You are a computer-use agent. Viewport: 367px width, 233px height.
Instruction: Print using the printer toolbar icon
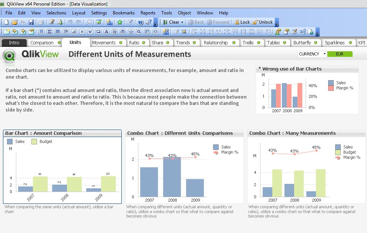coord(41,22)
